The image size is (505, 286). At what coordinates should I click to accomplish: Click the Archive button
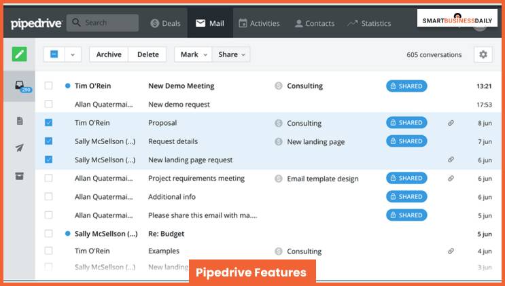pyautogui.click(x=109, y=54)
